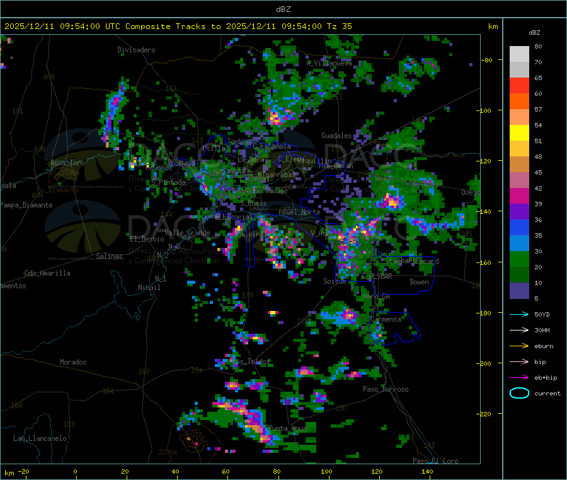Screen dimensions: 567x480
Task: Click the Morados place label
Action: tap(73, 362)
